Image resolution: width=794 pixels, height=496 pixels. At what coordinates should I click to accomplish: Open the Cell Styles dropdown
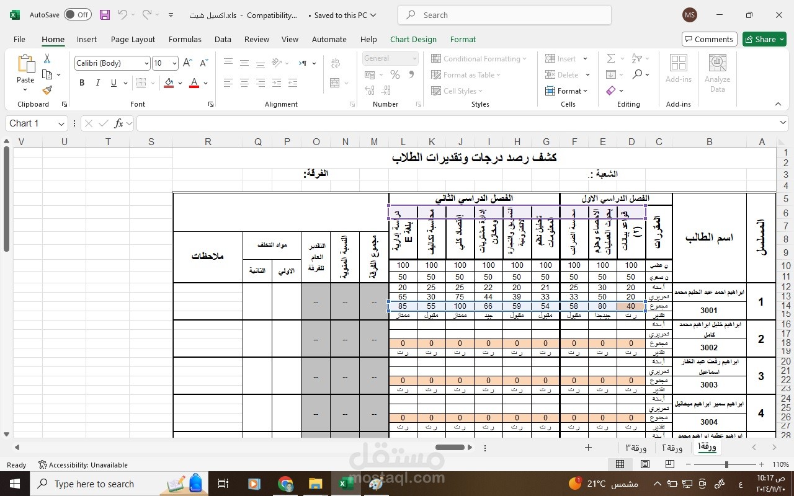tap(457, 91)
